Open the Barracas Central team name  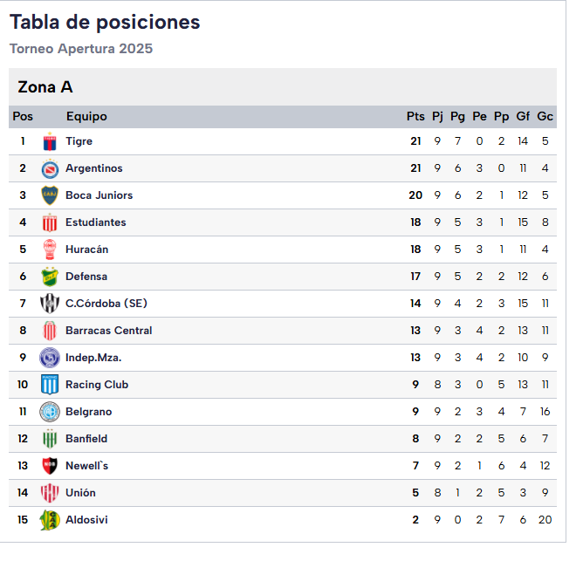pyautogui.click(x=108, y=331)
